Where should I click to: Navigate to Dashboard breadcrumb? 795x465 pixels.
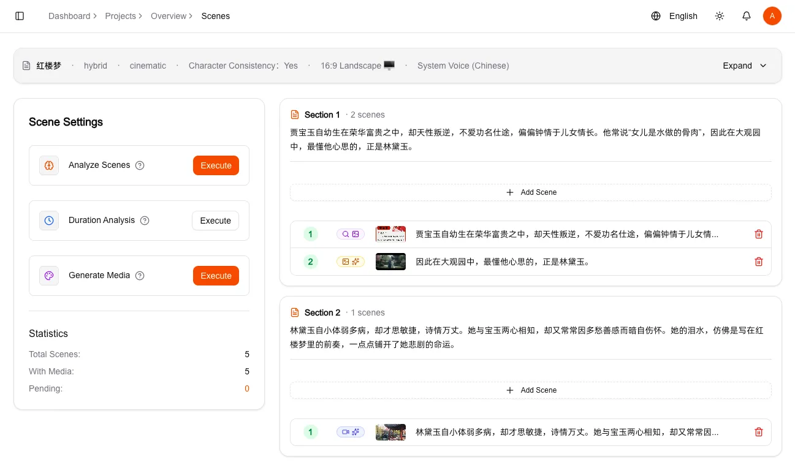(69, 16)
